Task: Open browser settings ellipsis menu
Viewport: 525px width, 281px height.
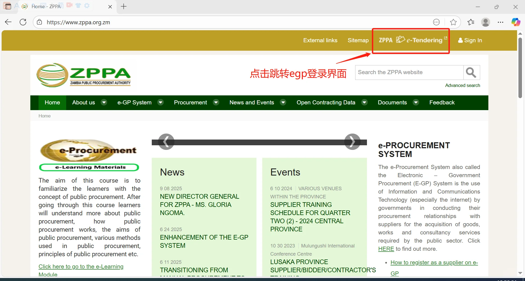Action: coord(500,22)
